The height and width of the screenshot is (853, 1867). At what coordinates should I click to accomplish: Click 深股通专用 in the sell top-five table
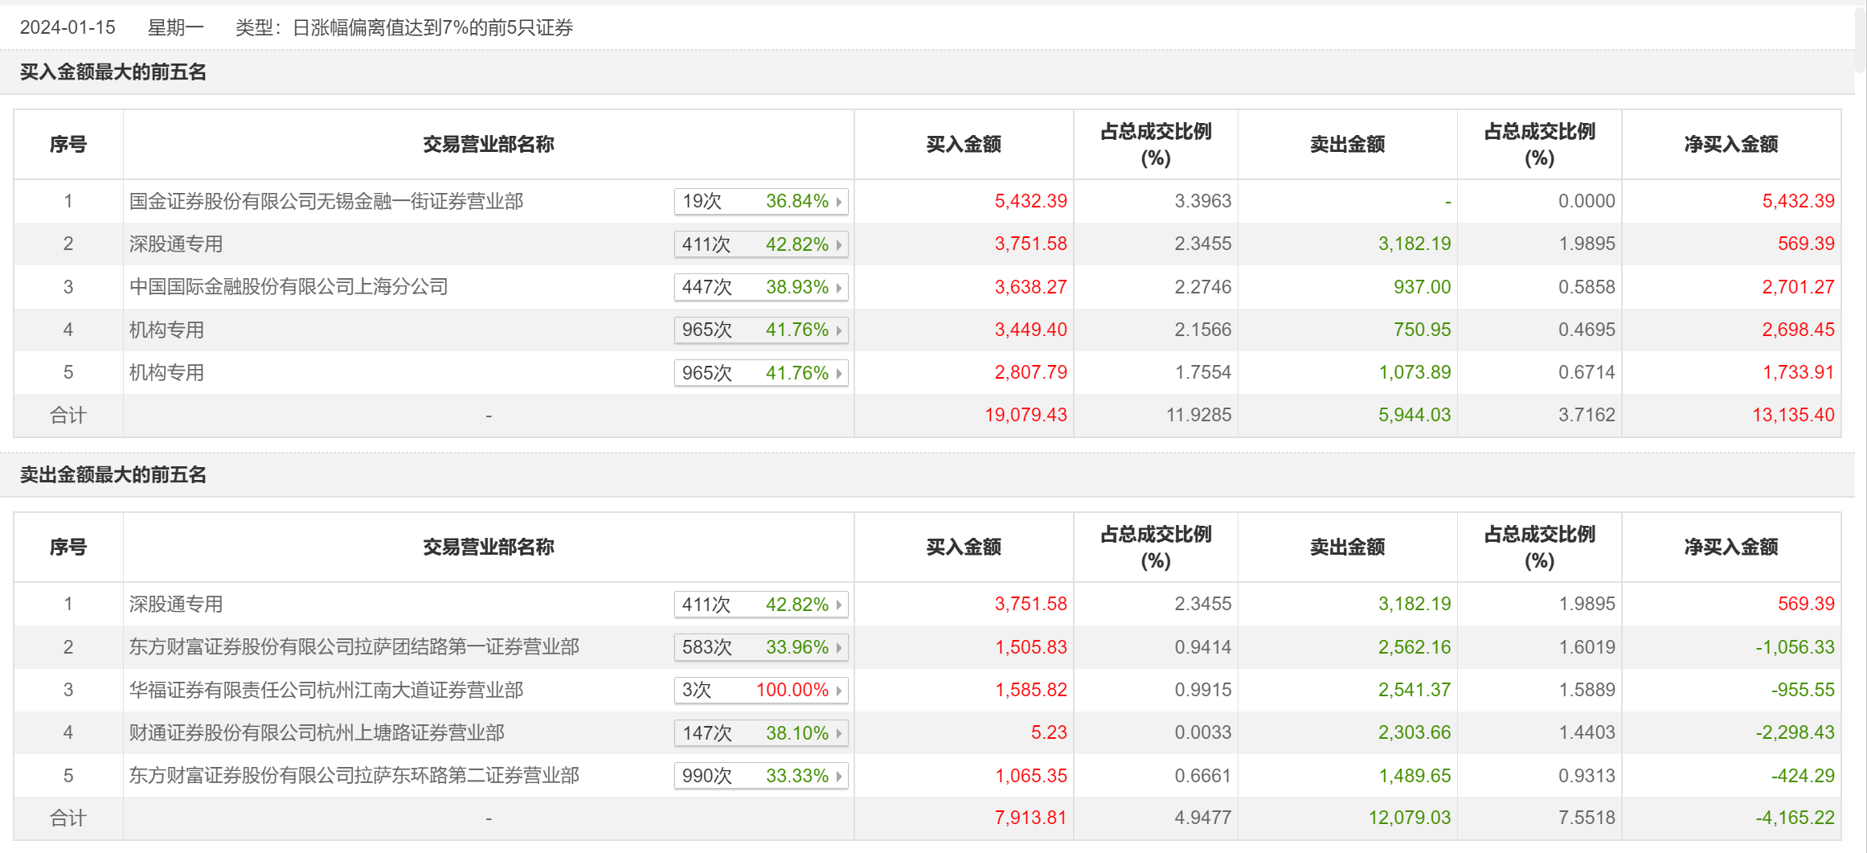176,605
